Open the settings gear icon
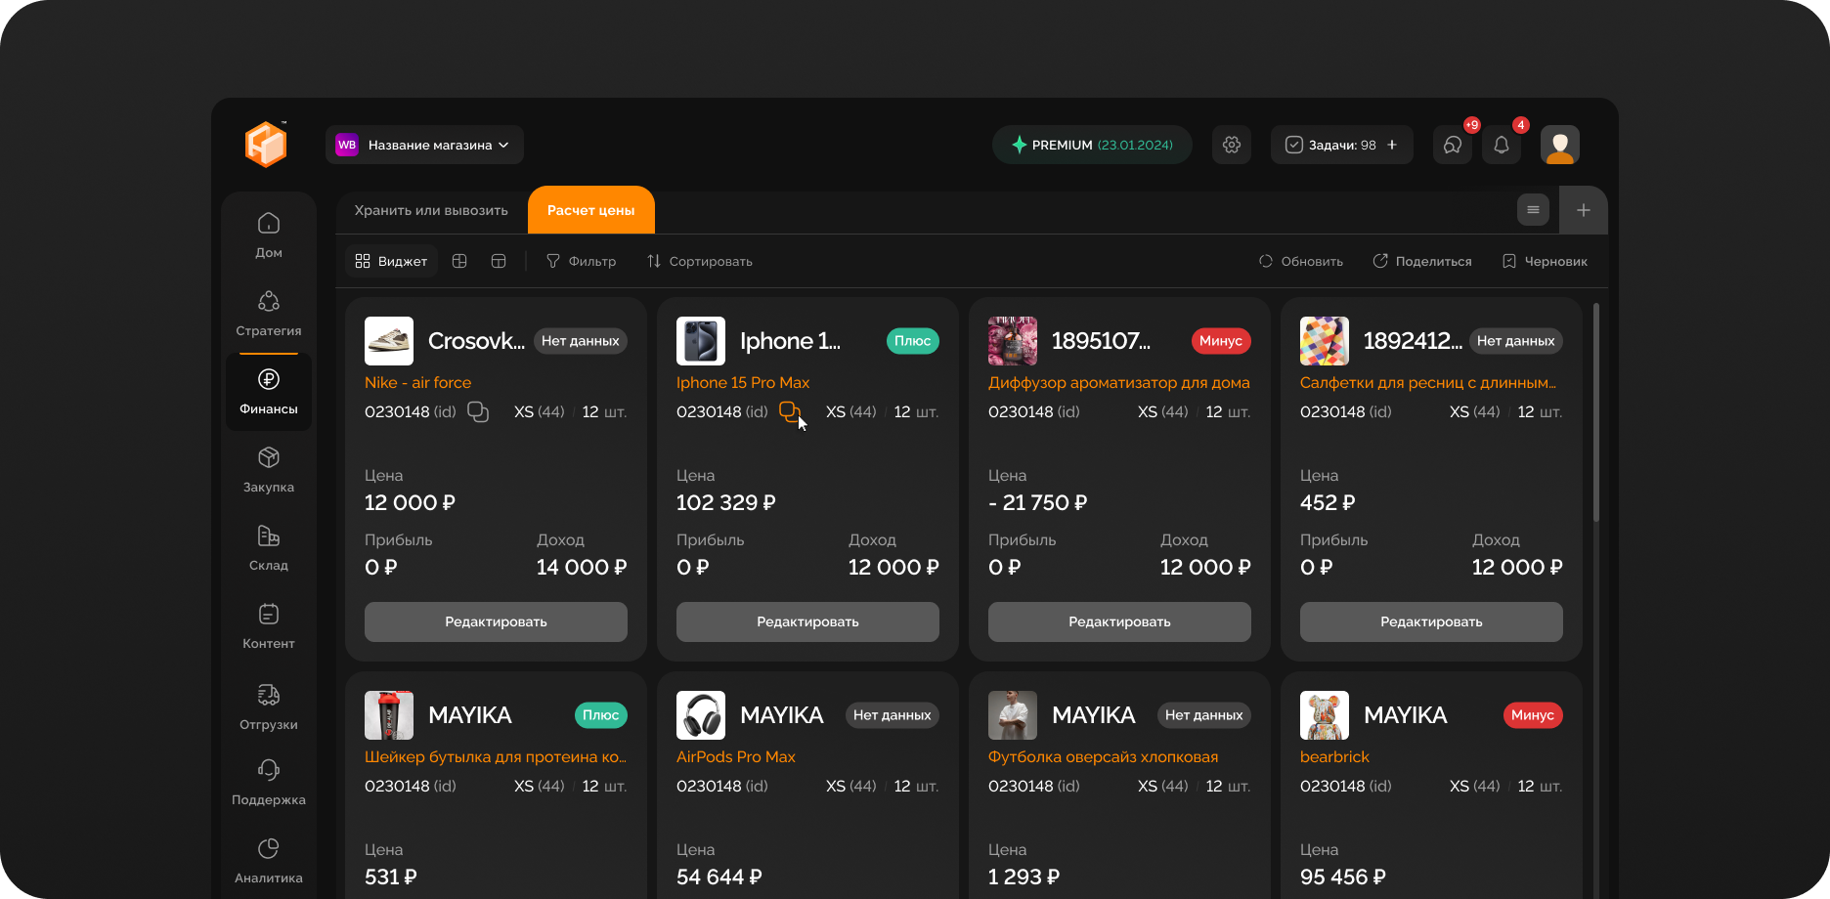1830x899 pixels. click(x=1231, y=145)
